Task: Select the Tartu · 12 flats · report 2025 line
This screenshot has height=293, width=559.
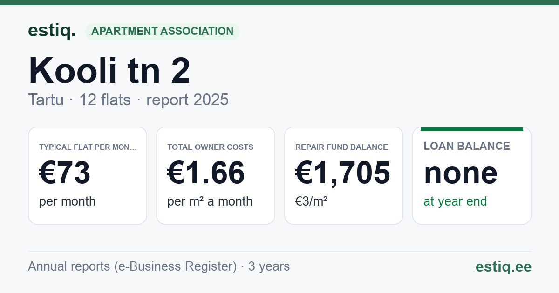Action: click(x=129, y=100)
